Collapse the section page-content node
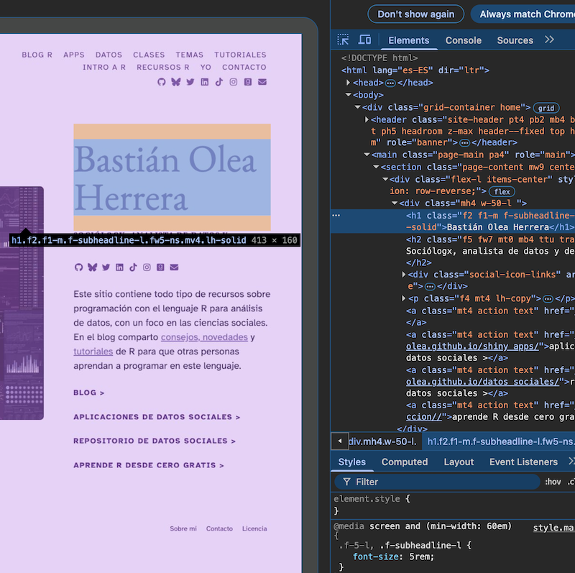Viewport: 575px width, 573px height. (375, 167)
